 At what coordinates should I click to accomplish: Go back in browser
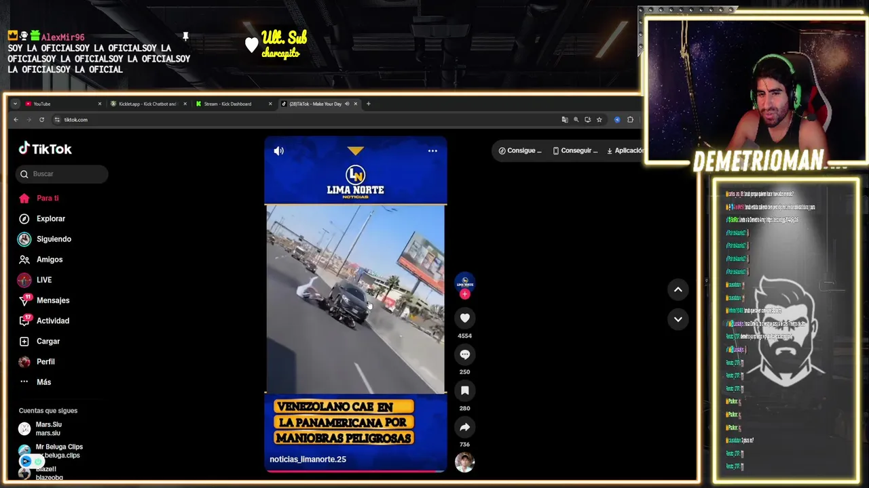click(x=16, y=119)
